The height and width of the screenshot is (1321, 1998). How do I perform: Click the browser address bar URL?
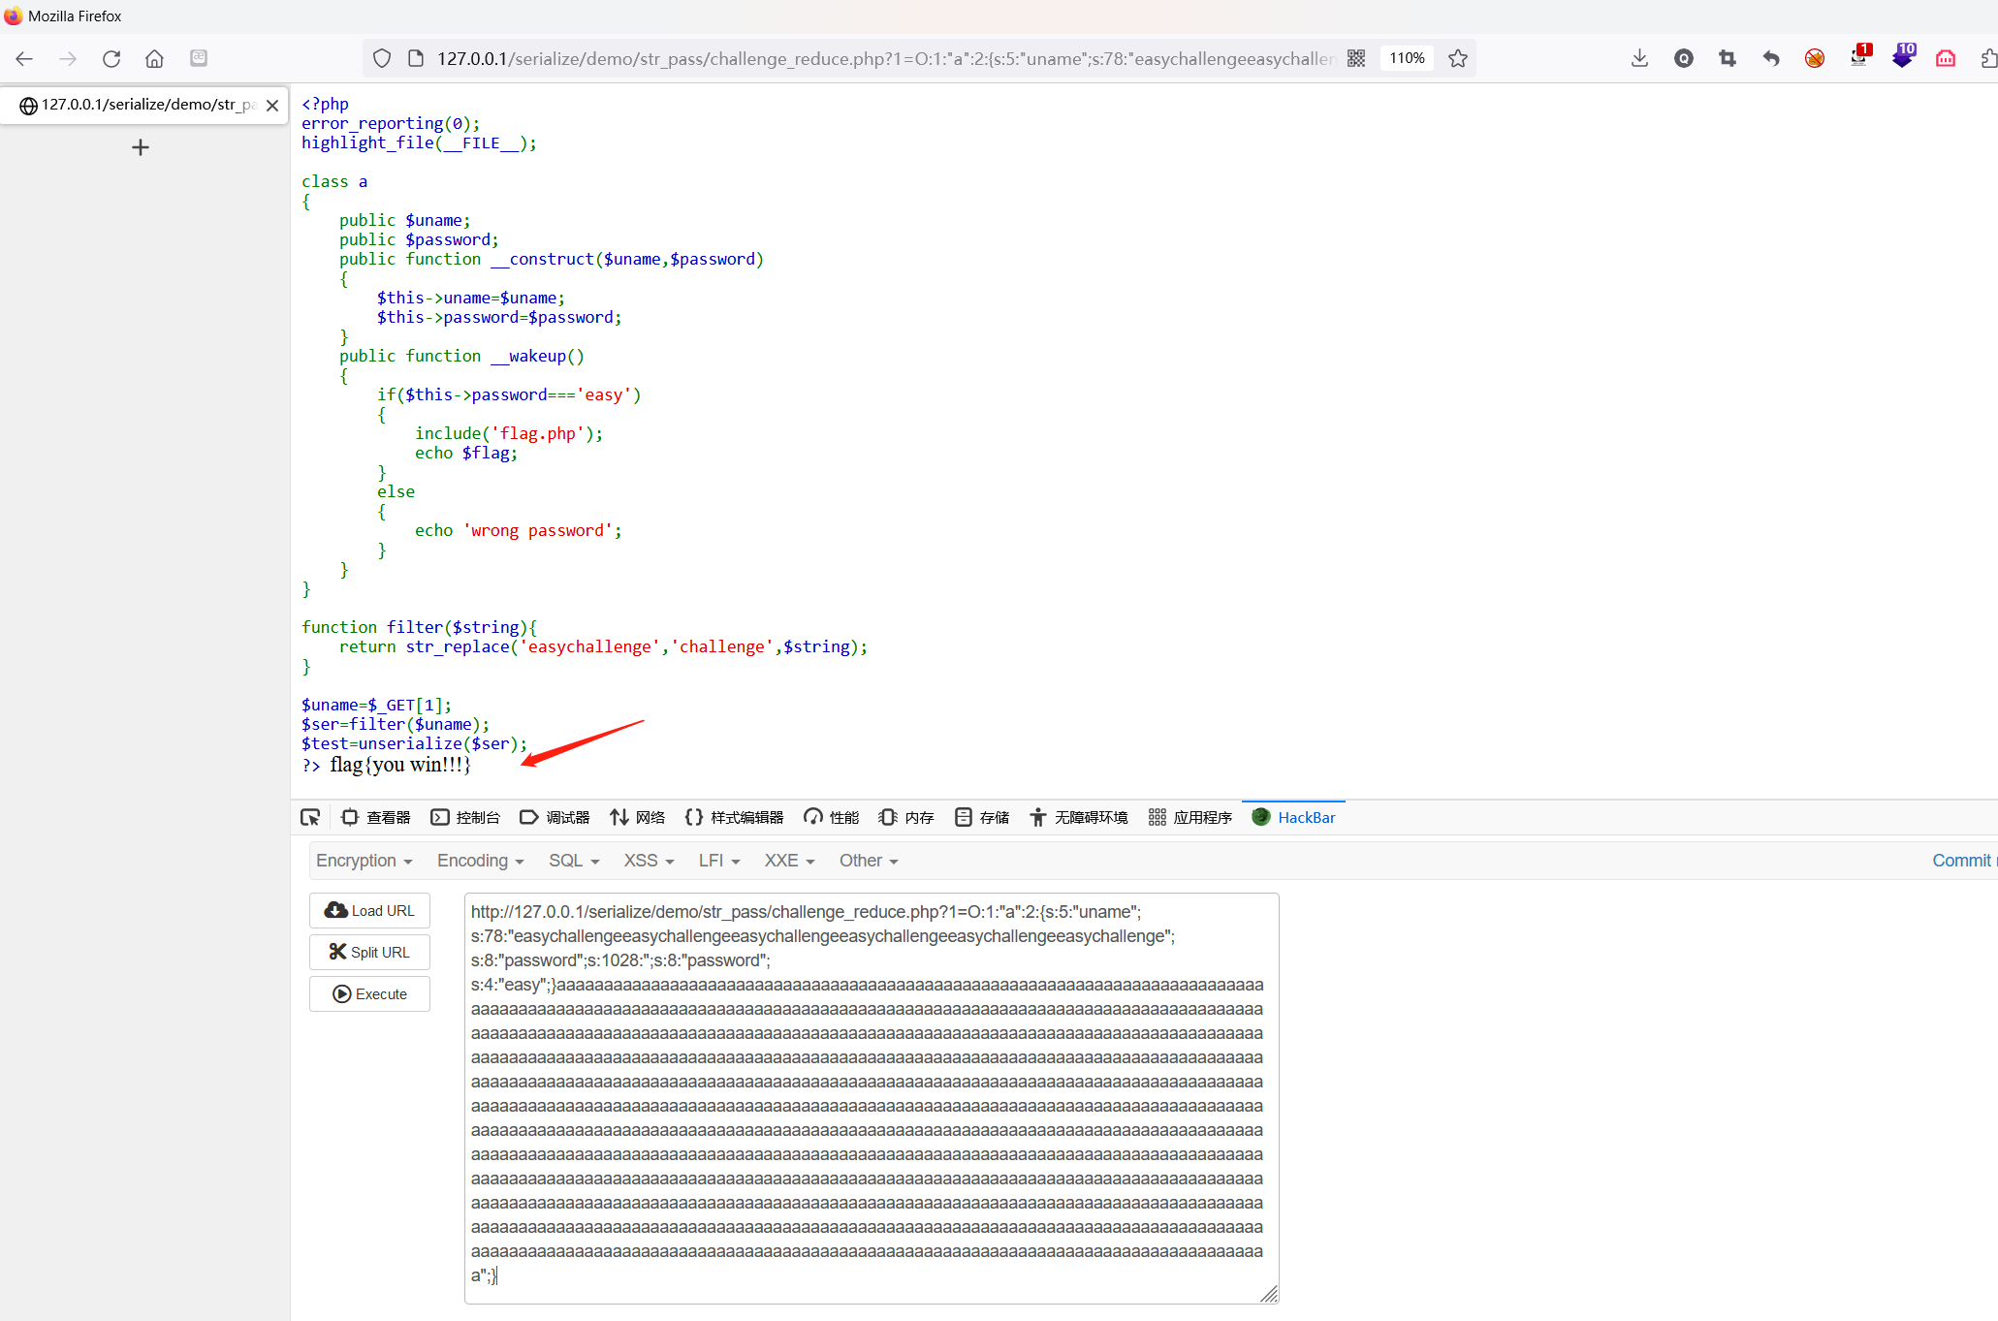885,59
